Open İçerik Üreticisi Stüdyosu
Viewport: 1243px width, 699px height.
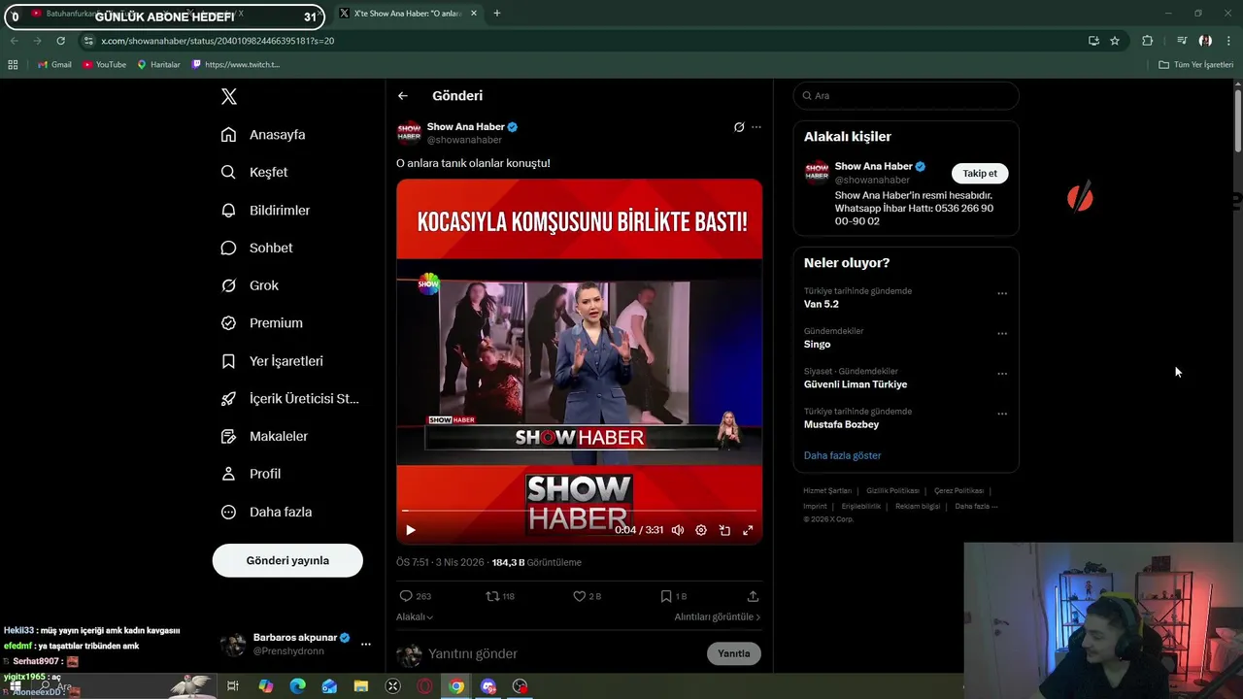click(289, 399)
